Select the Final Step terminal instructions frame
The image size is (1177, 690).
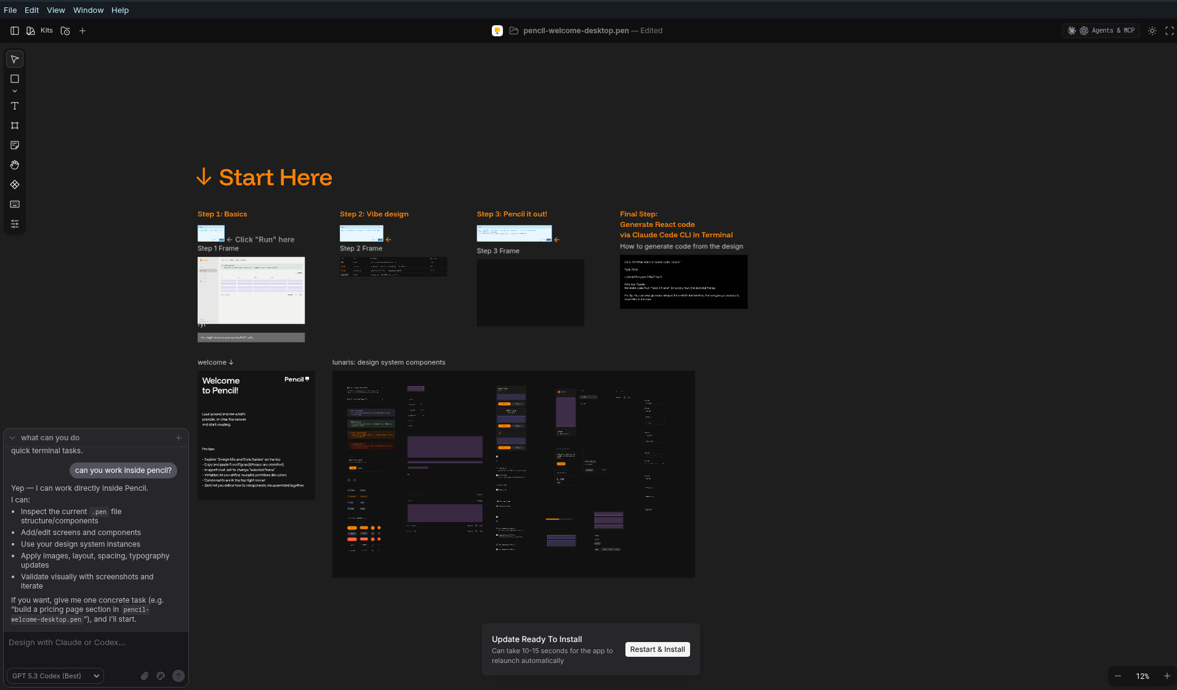pos(684,282)
